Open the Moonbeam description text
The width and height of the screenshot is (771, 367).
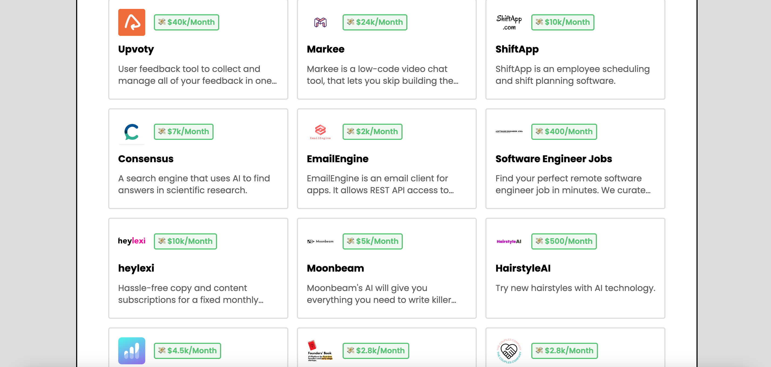pyautogui.click(x=381, y=293)
